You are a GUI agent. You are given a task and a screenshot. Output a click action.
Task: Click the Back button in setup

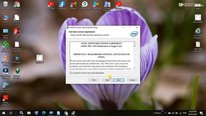click(108, 80)
